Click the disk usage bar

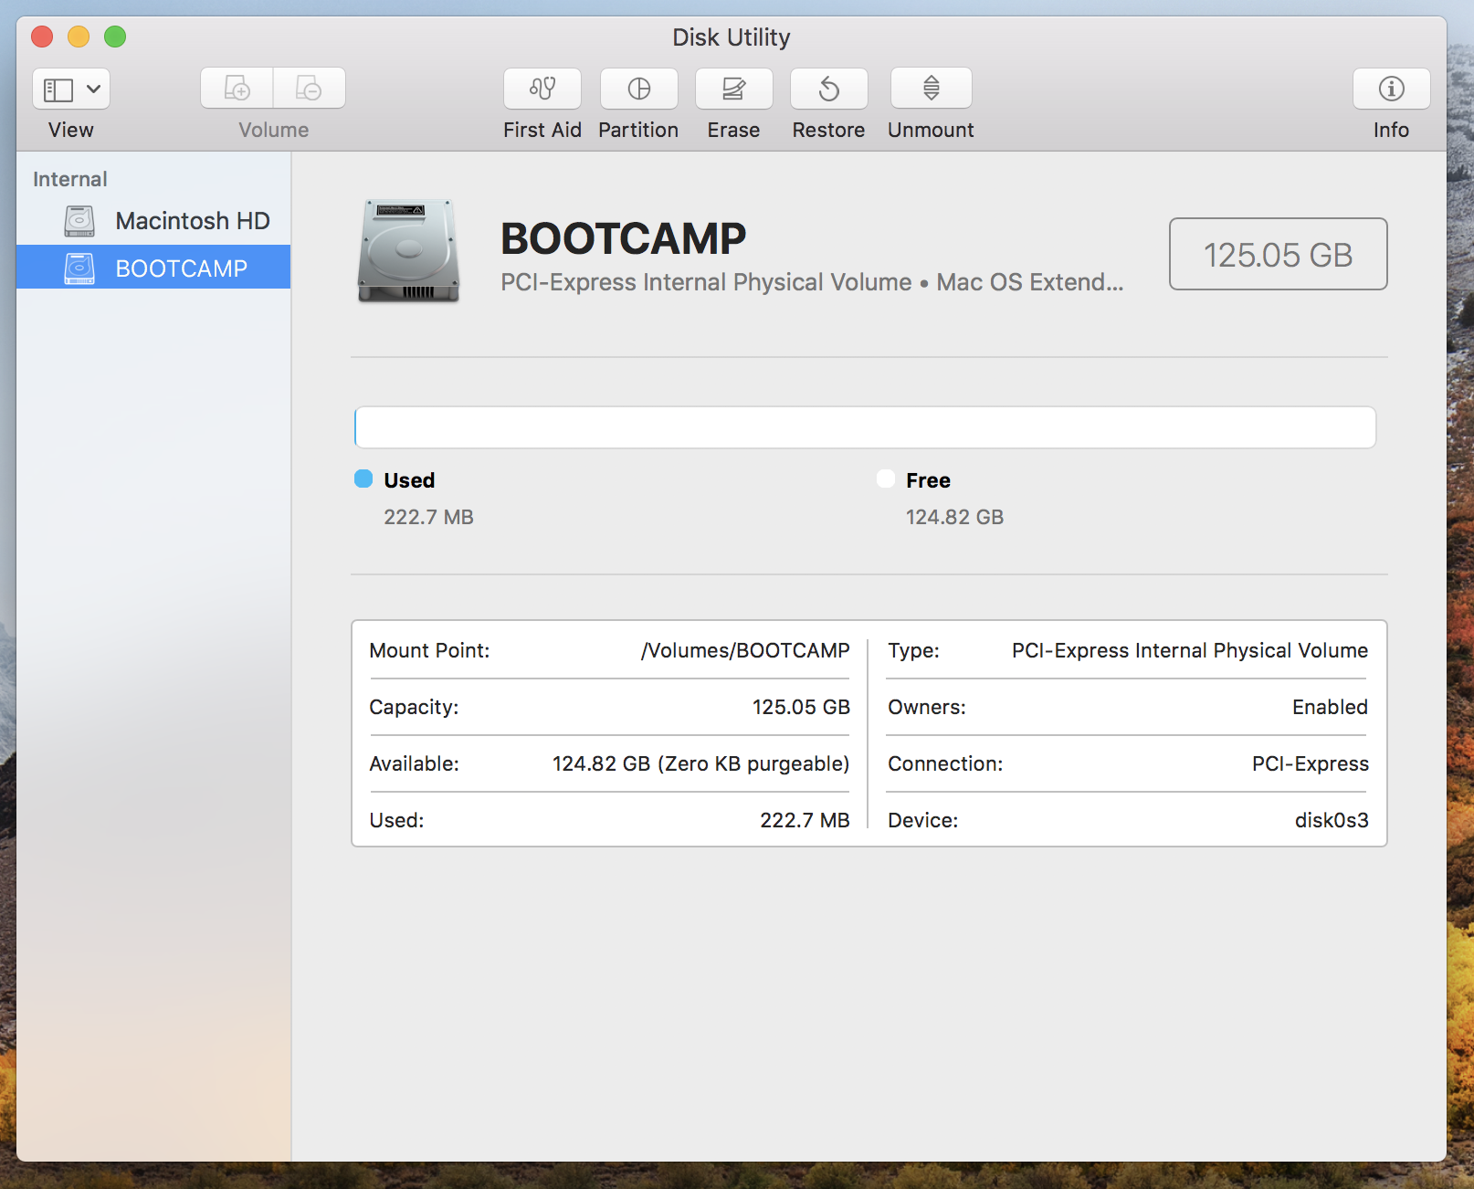(865, 427)
